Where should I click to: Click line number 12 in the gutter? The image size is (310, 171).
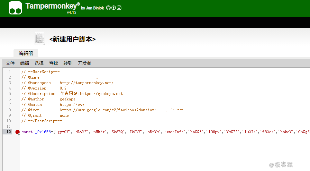[9, 132]
